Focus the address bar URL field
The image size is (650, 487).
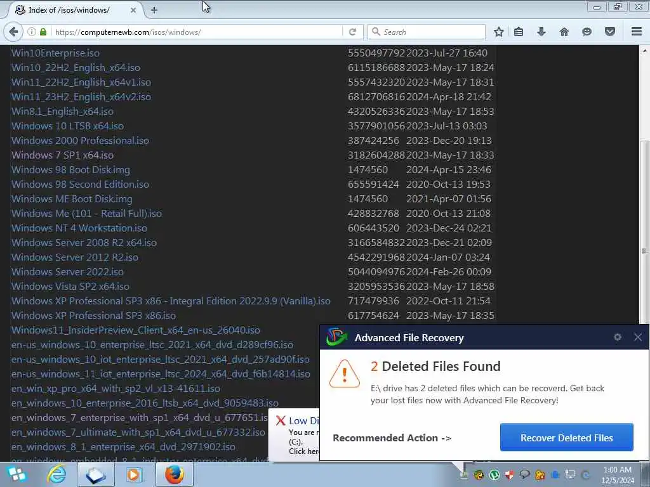[197, 32]
